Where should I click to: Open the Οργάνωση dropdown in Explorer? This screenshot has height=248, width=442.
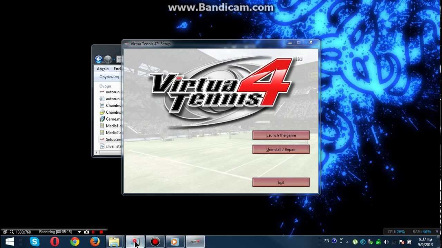(x=109, y=77)
